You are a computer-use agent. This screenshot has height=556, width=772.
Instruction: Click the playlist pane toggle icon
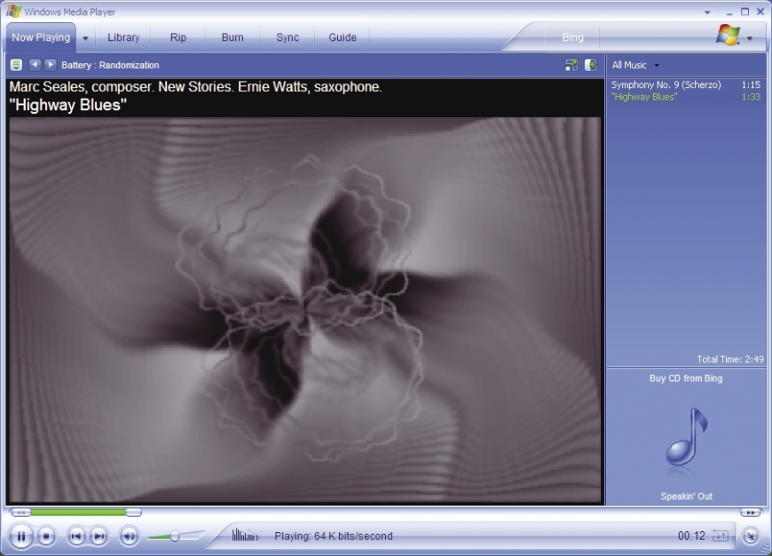click(590, 65)
